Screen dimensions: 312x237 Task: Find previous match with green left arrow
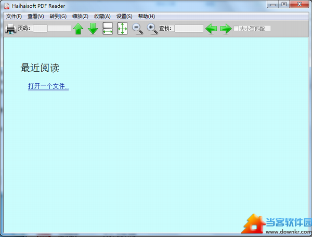click(211, 29)
